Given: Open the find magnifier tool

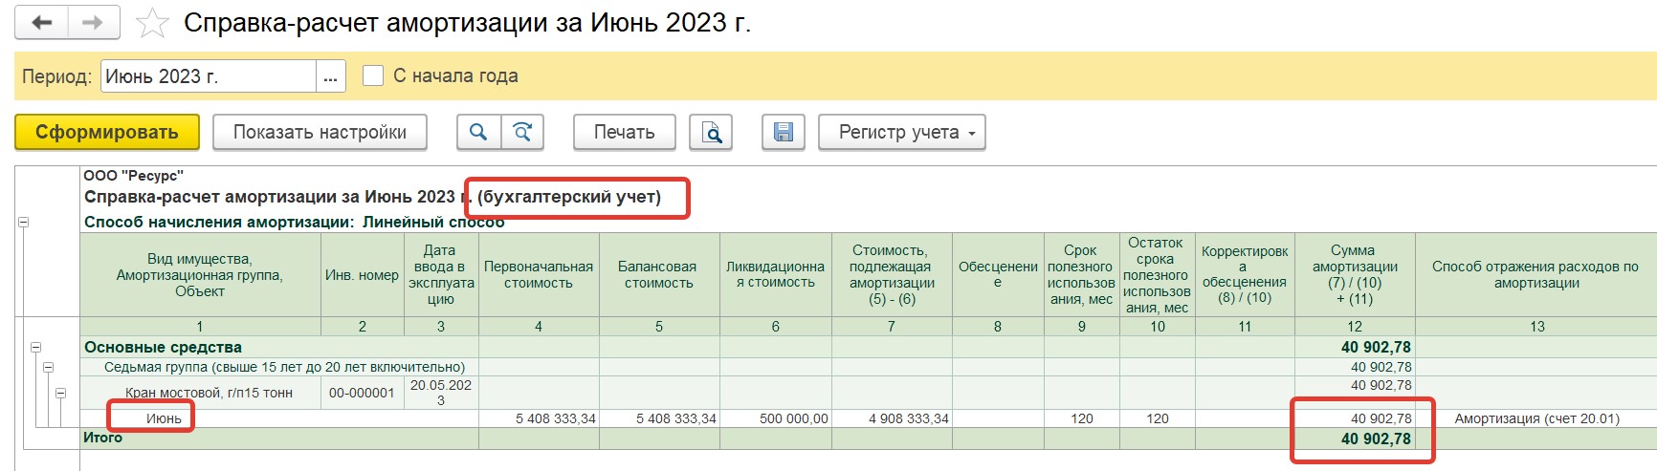Looking at the screenshot, I should click(x=478, y=132).
